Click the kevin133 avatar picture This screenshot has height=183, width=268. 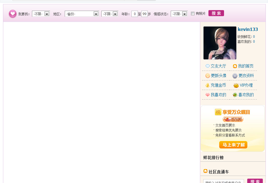point(220,43)
